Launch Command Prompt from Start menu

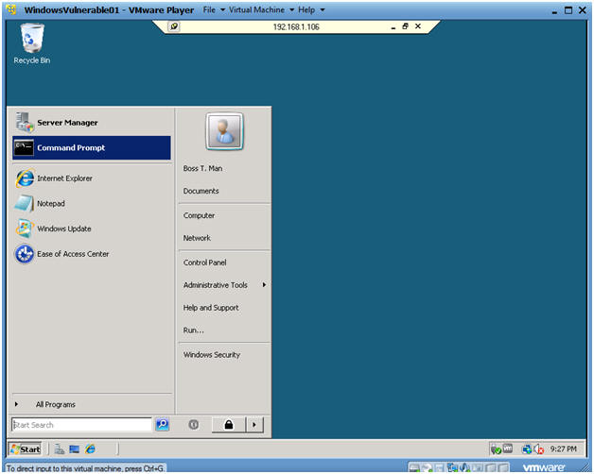[x=92, y=147]
